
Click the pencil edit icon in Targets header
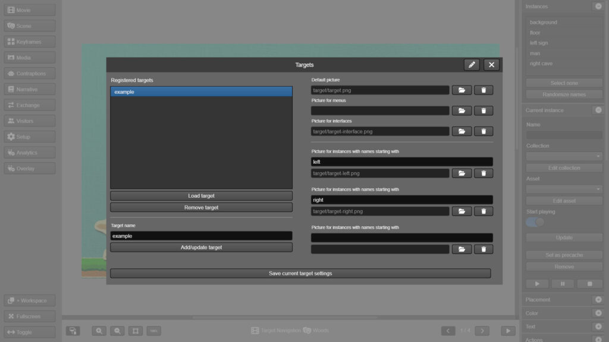(x=472, y=65)
